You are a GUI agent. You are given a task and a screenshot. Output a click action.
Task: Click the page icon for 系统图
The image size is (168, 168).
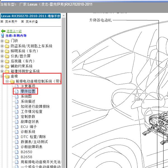(16, 96)
